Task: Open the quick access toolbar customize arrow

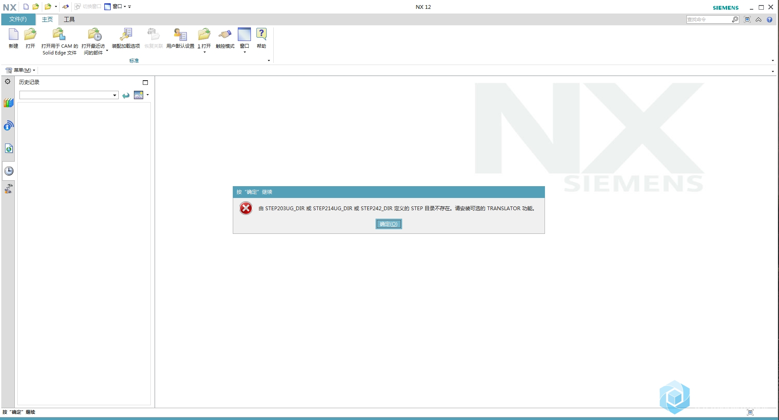Action: (130, 7)
